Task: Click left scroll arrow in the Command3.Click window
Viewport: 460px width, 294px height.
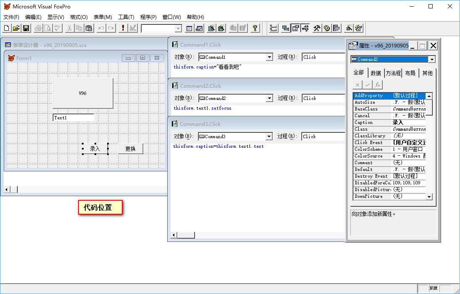Action: [x=174, y=235]
